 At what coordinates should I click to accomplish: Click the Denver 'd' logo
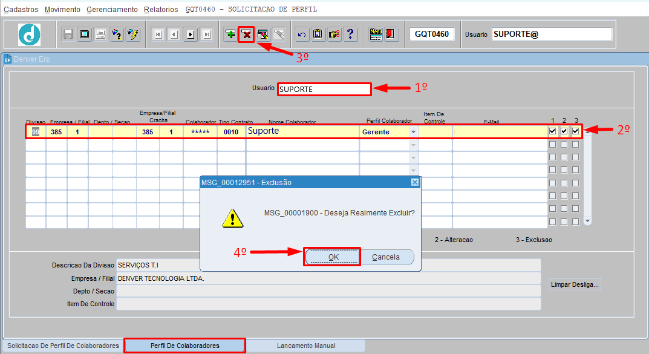[x=30, y=34]
